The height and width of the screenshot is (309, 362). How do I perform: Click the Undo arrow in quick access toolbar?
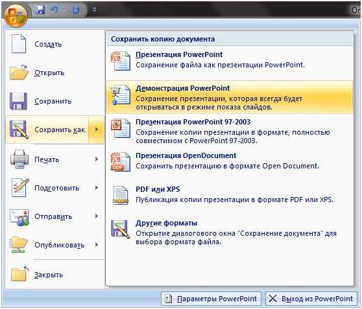[54, 10]
